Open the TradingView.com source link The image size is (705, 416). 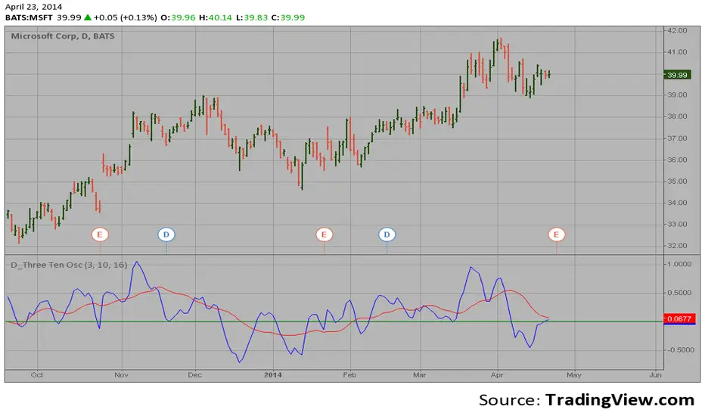620,400
